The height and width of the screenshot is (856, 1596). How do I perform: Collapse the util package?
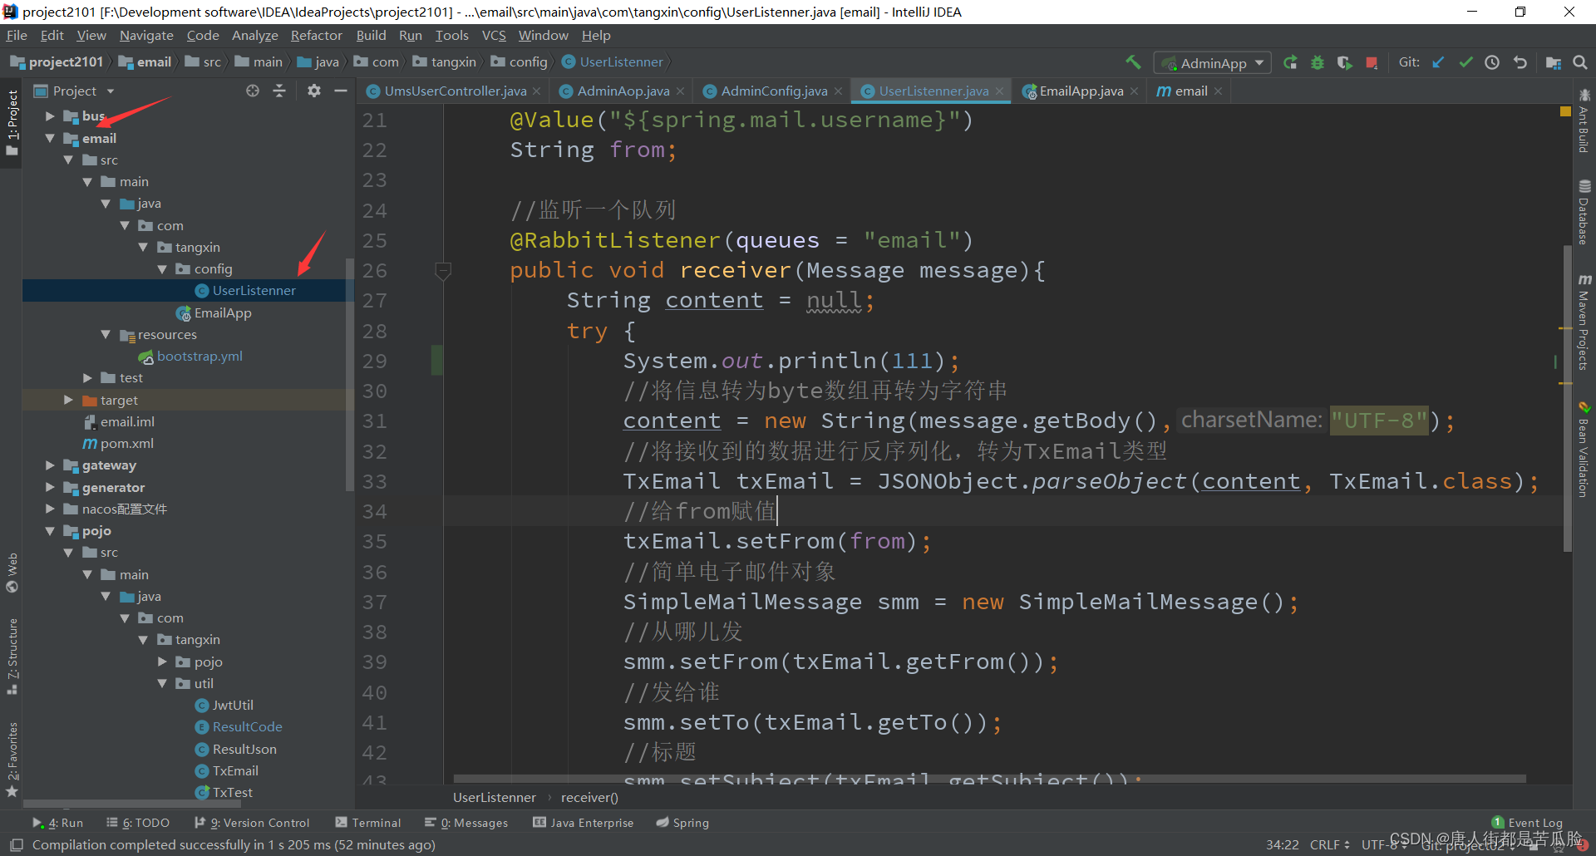tap(162, 683)
